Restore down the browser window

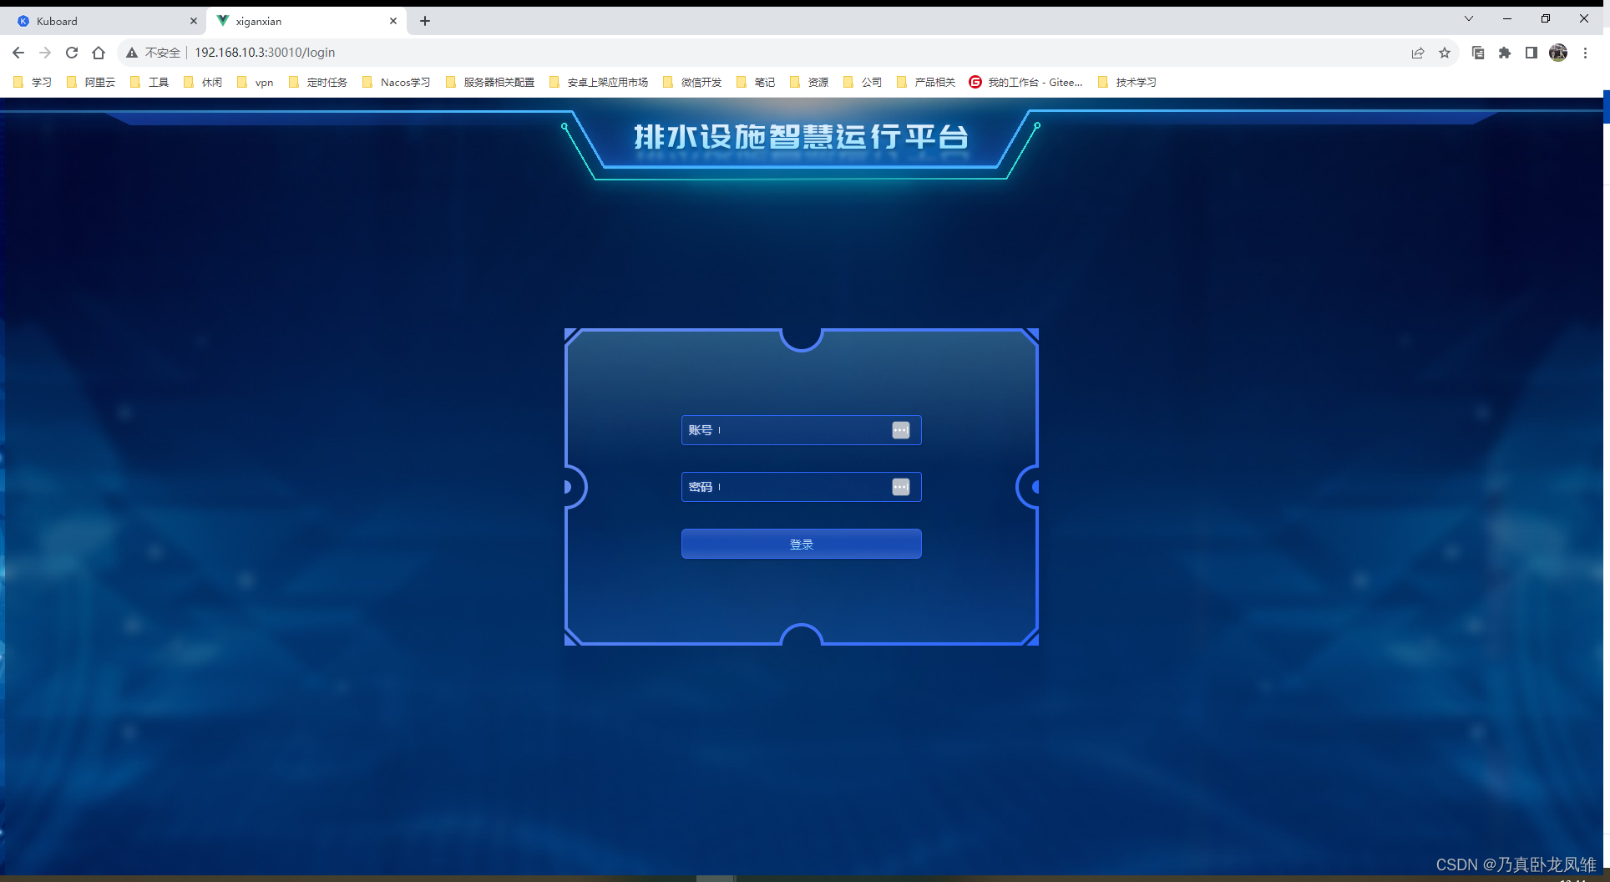coord(1546,18)
